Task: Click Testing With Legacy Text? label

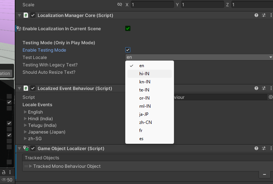Action: point(50,65)
